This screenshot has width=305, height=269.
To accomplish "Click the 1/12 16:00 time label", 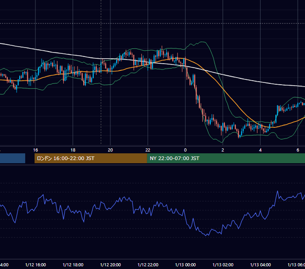I will 35,265.
